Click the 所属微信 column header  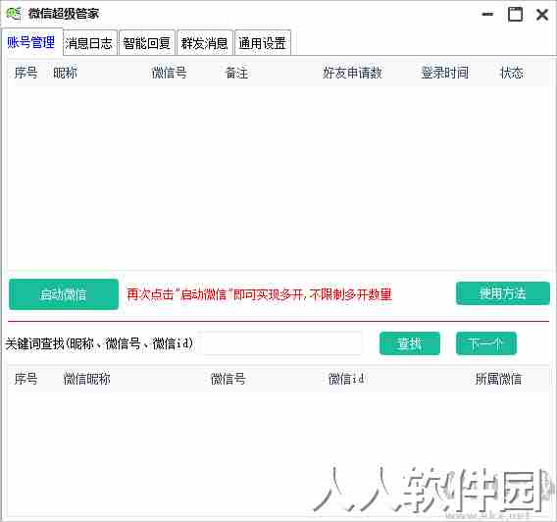click(498, 379)
